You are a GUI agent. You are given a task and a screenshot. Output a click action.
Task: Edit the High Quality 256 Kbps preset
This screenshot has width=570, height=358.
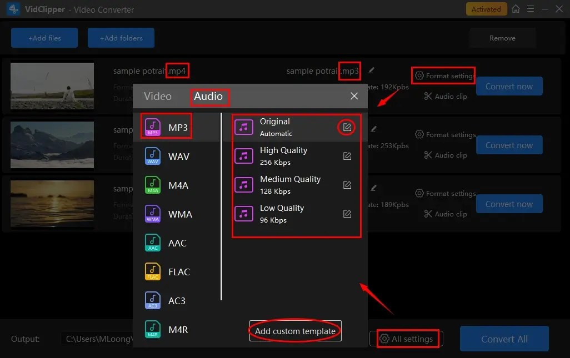[347, 156]
